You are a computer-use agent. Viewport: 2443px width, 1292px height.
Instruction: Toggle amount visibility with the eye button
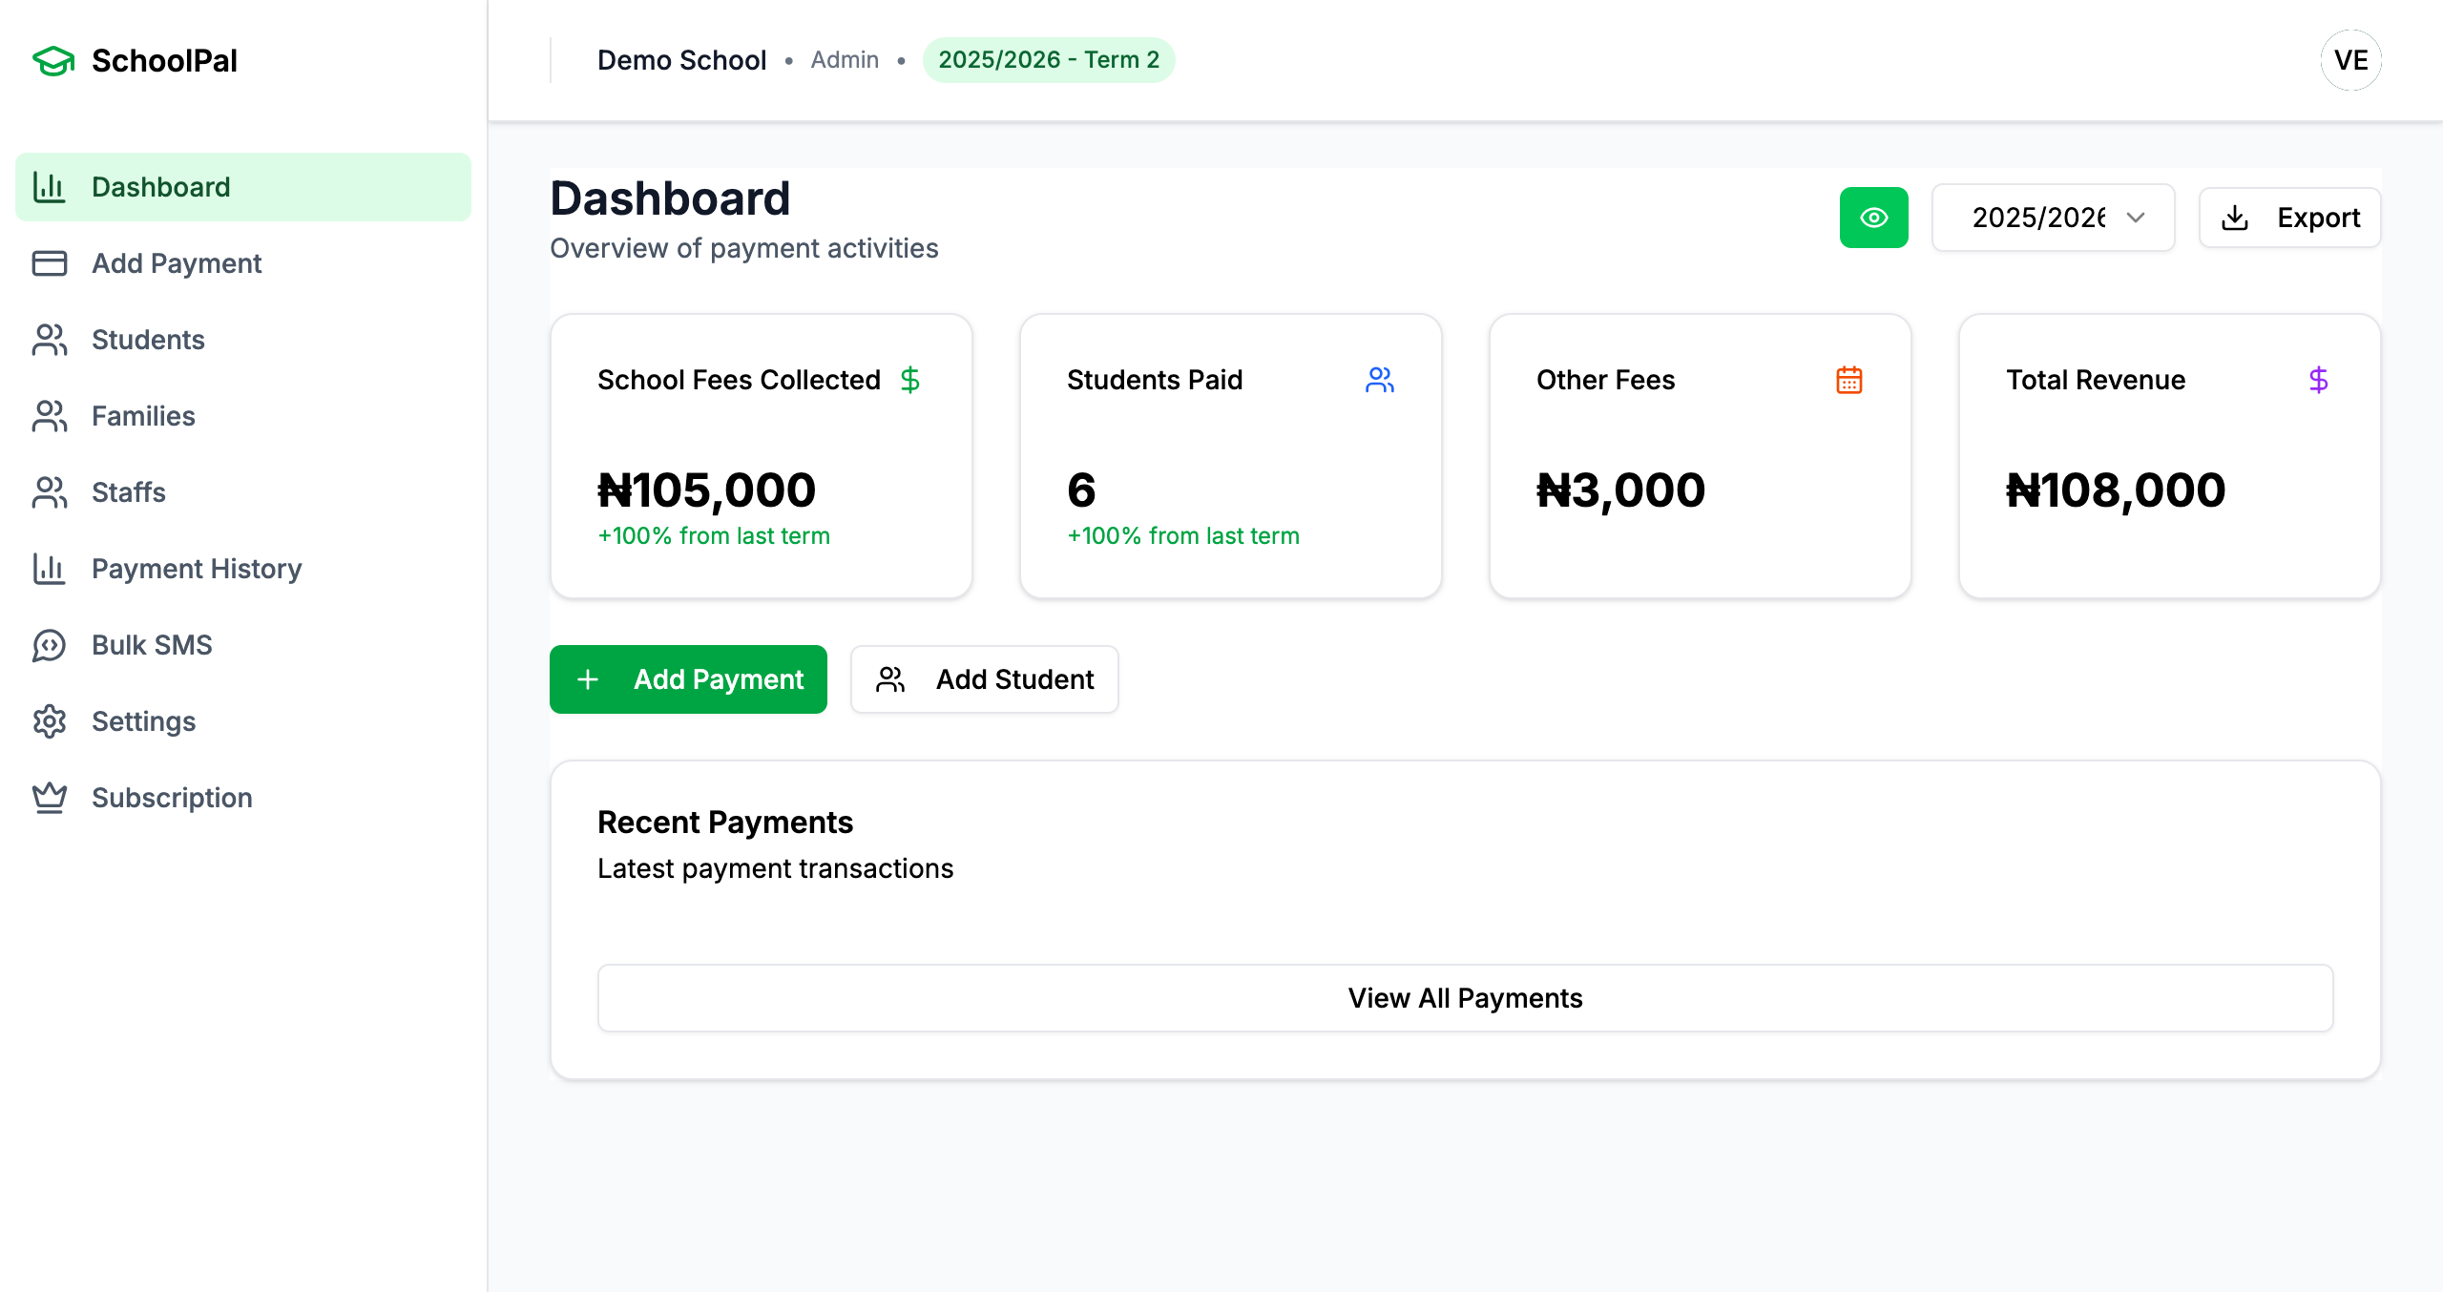[1873, 218]
